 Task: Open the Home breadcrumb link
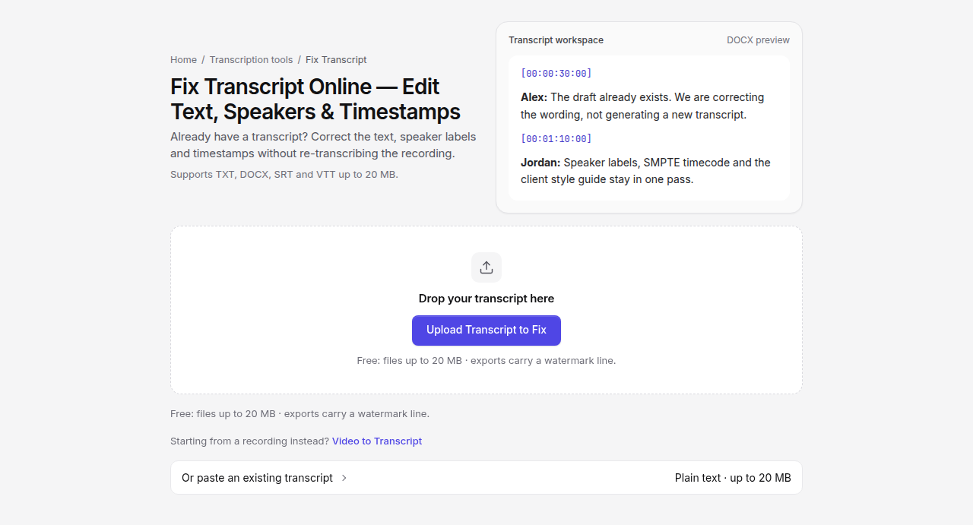point(183,60)
